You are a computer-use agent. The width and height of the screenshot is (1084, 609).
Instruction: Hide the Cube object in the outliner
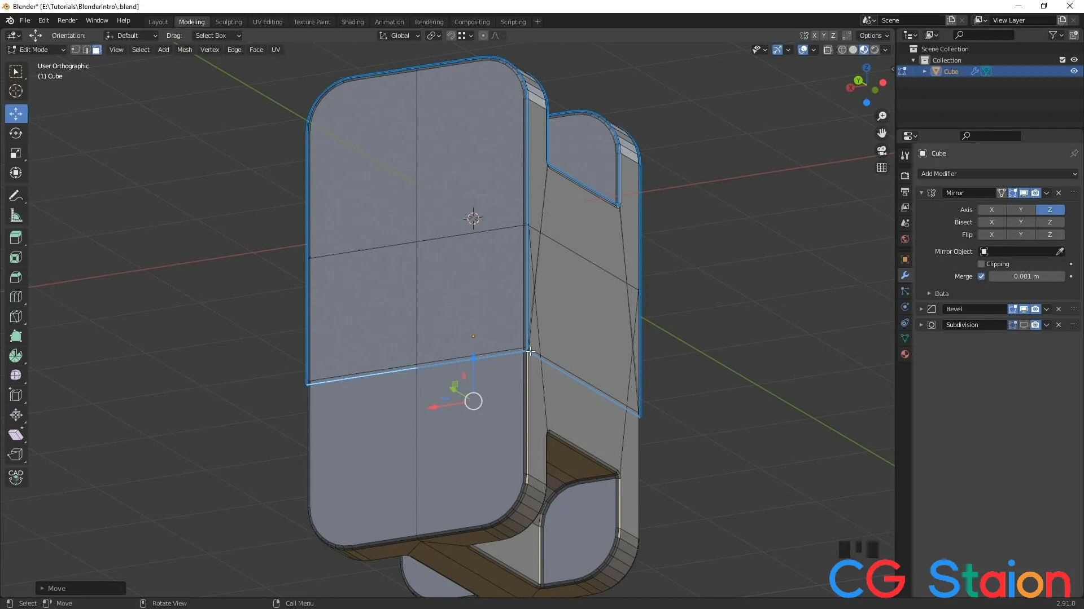coord(1074,71)
